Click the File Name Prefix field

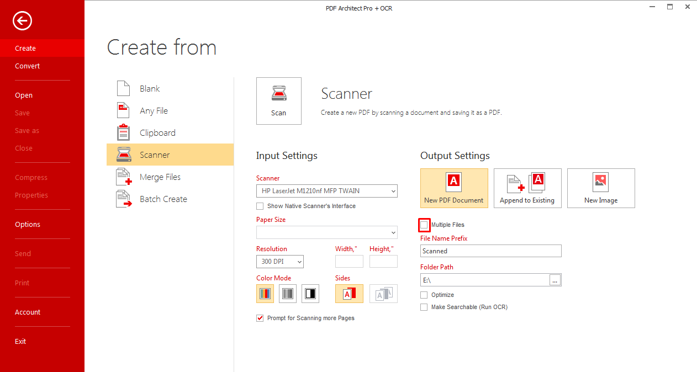(x=491, y=251)
